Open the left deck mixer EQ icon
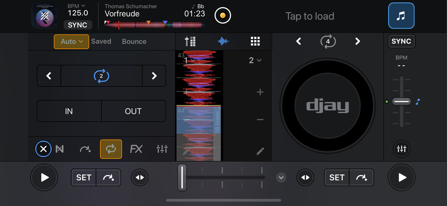The image size is (447, 206). [x=162, y=149]
